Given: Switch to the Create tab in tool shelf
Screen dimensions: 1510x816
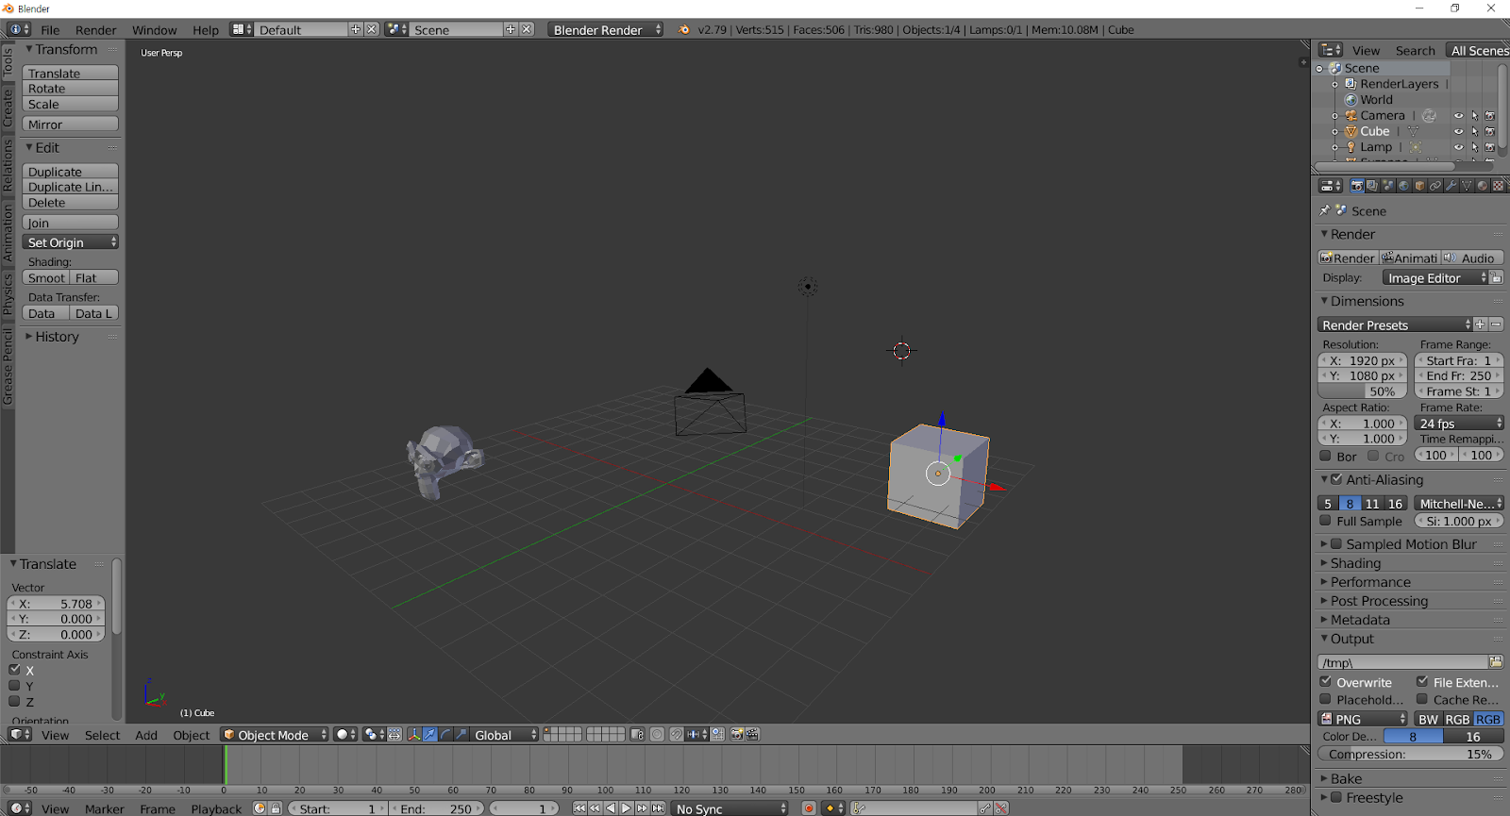Looking at the screenshot, I should [x=8, y=108].
